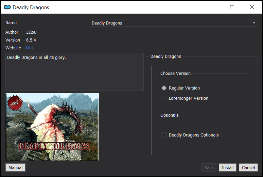263x177 pixels.
Task: Close the installer window with X
Action: [x=252, y=7]
